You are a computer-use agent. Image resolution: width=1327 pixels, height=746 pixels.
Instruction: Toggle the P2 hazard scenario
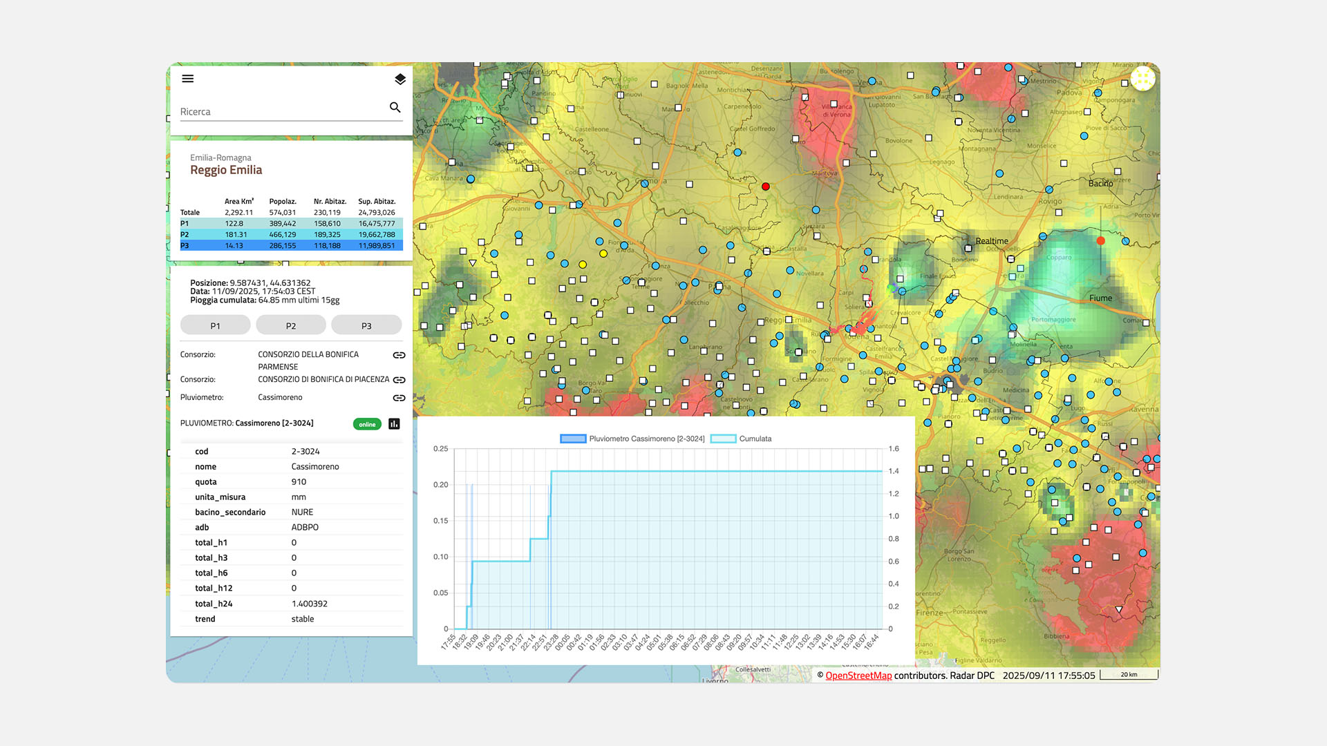(x=290, y=325)
